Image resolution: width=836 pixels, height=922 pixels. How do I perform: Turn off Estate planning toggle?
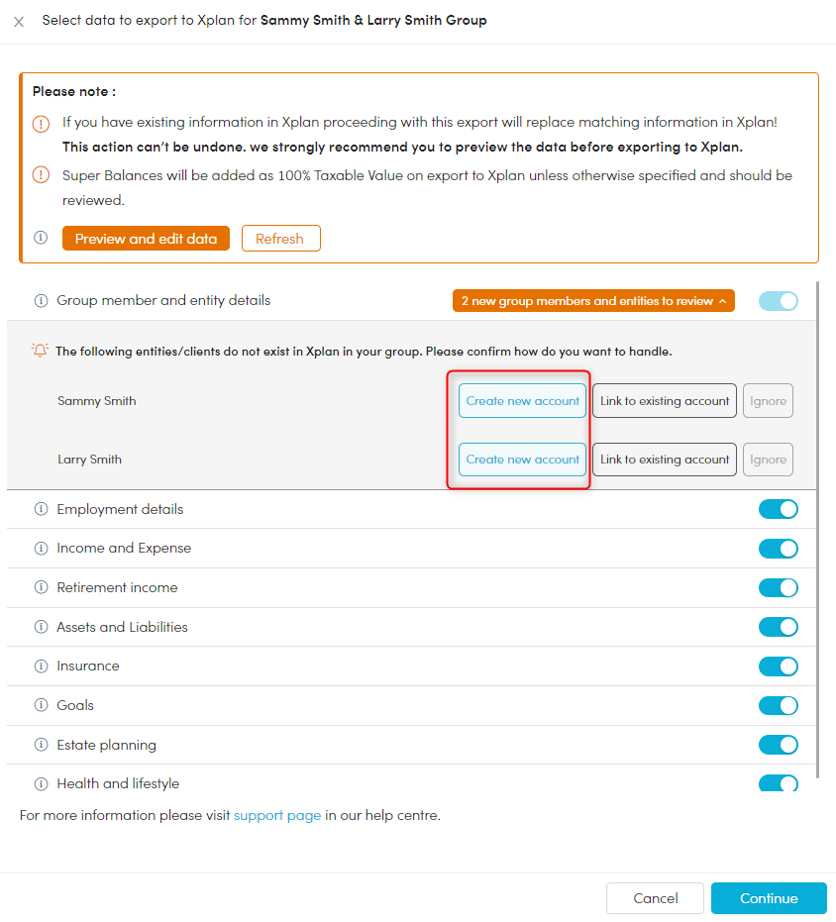pos(778,745)
